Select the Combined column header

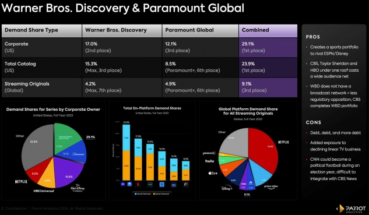[x=268, y=30]
